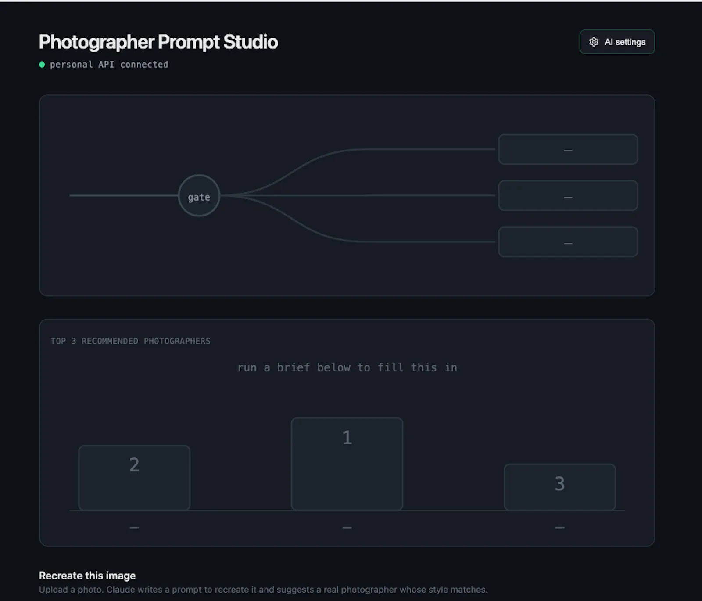Image resolution: width=702 pixels, height=601 pixels.
Task: Click the 'Photographer Prompt Studio' title
Action: click(x=158, y=42)
